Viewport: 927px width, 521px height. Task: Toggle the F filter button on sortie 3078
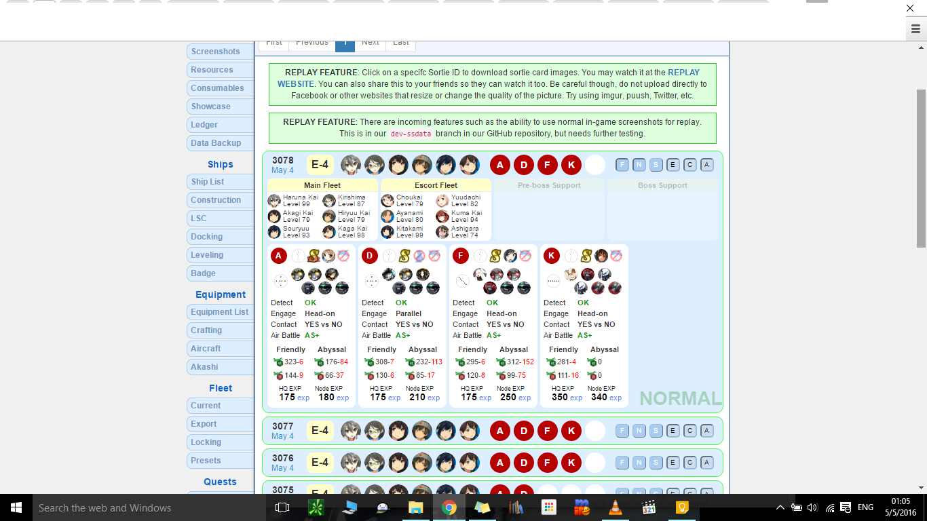pyautogui.click(x=622, y=165)
